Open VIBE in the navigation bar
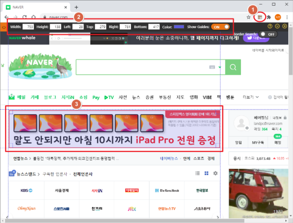The image size is (293, 223). pos(207,97)
